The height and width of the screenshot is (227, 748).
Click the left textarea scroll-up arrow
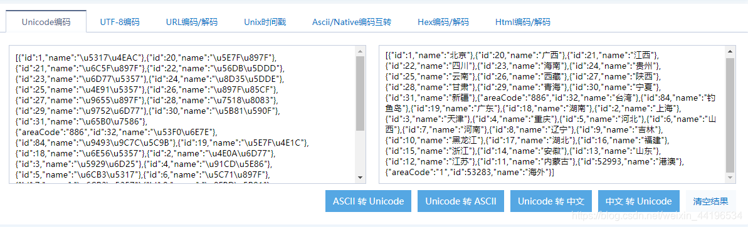[361, 51]
